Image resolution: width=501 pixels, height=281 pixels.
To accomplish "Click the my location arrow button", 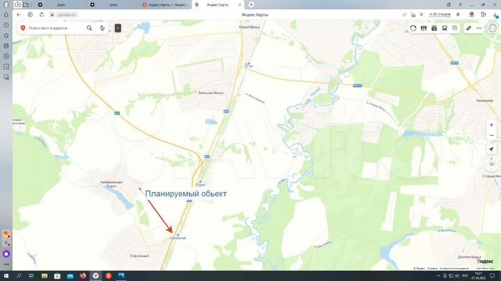I will coord(491,149).
